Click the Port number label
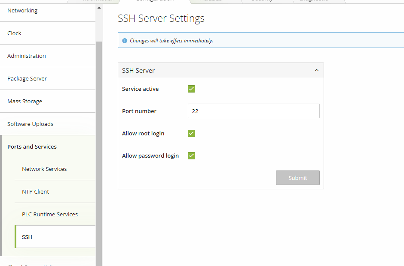Viewport: 404px width, 266px height. pos(139,111)
